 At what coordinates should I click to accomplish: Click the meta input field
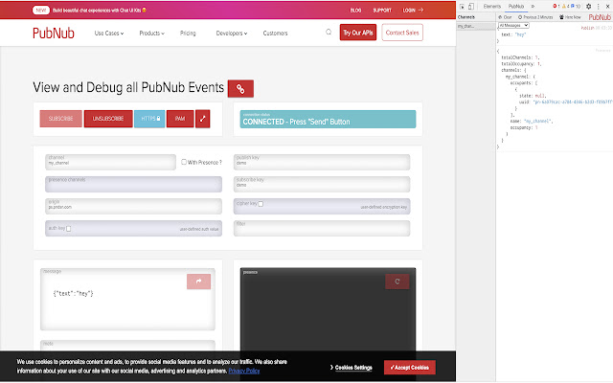(x=127, y=345)
